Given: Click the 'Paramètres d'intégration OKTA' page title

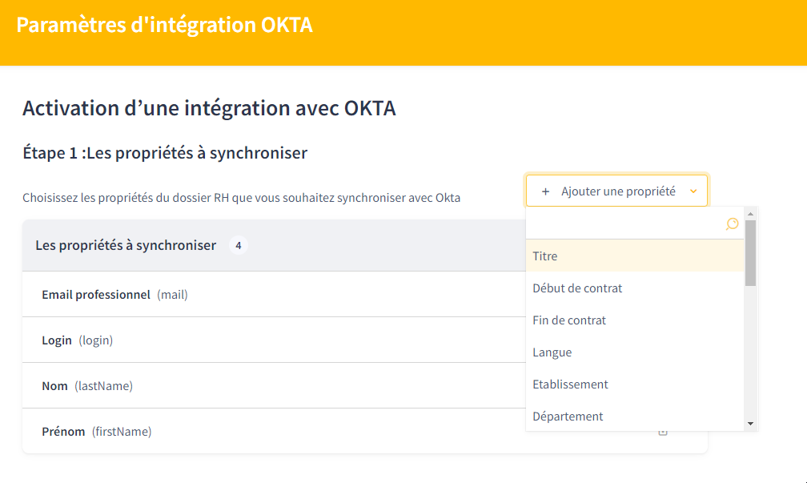Looking at the screenshot, I should [x=165, y=25].
